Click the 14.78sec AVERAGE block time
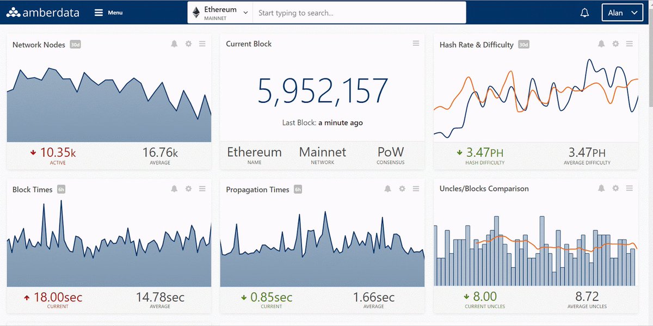 (160, 297)
